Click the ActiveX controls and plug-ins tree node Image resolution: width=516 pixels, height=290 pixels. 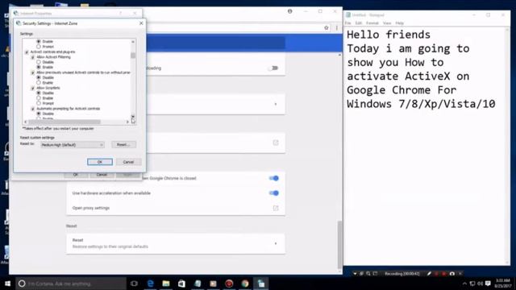pyautogui.click(x=52, y=52)
